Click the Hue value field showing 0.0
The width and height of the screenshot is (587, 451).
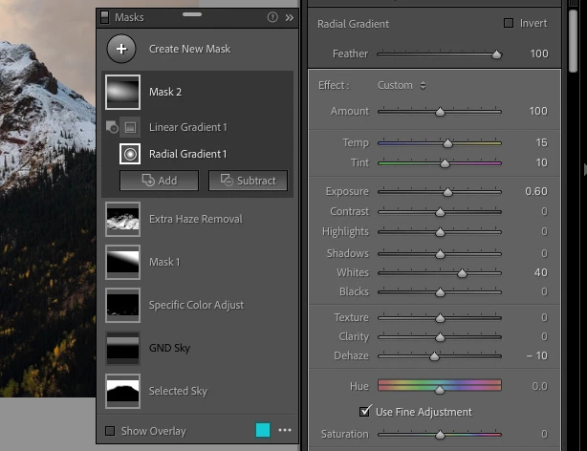tap(540, 386)
